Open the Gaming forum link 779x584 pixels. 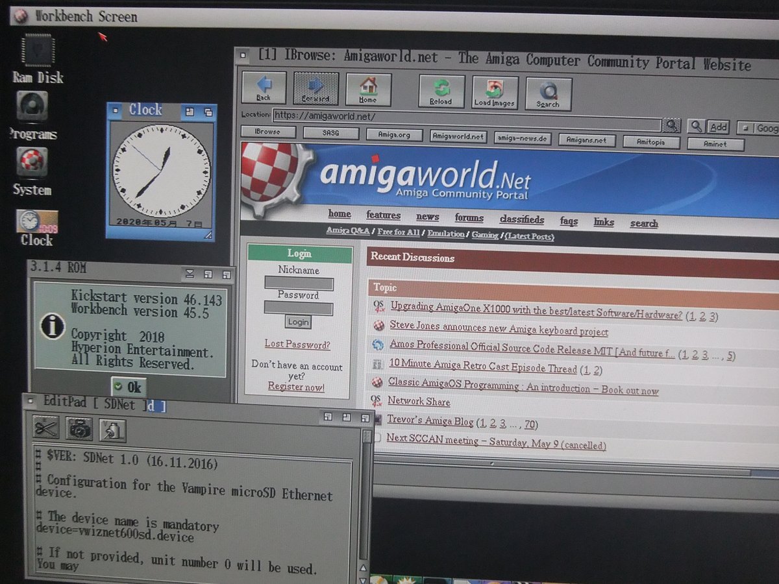[485, 234]
